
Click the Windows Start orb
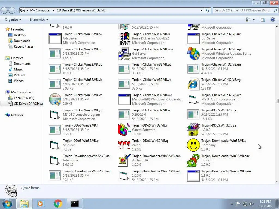tap(7, 204)
